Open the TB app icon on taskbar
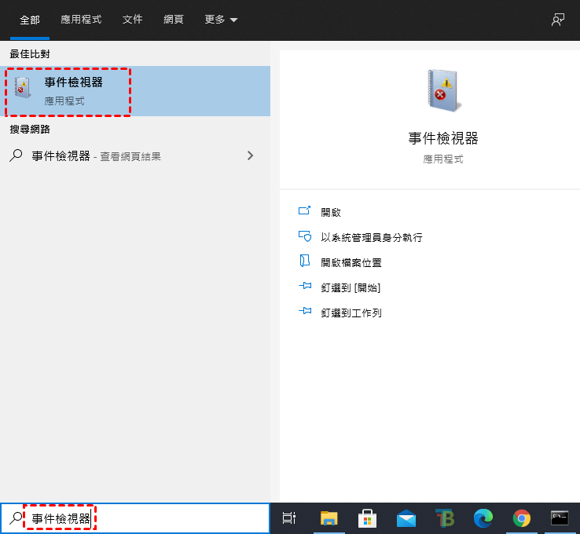Viewport: 580px width, 534px height. point(445,518)
